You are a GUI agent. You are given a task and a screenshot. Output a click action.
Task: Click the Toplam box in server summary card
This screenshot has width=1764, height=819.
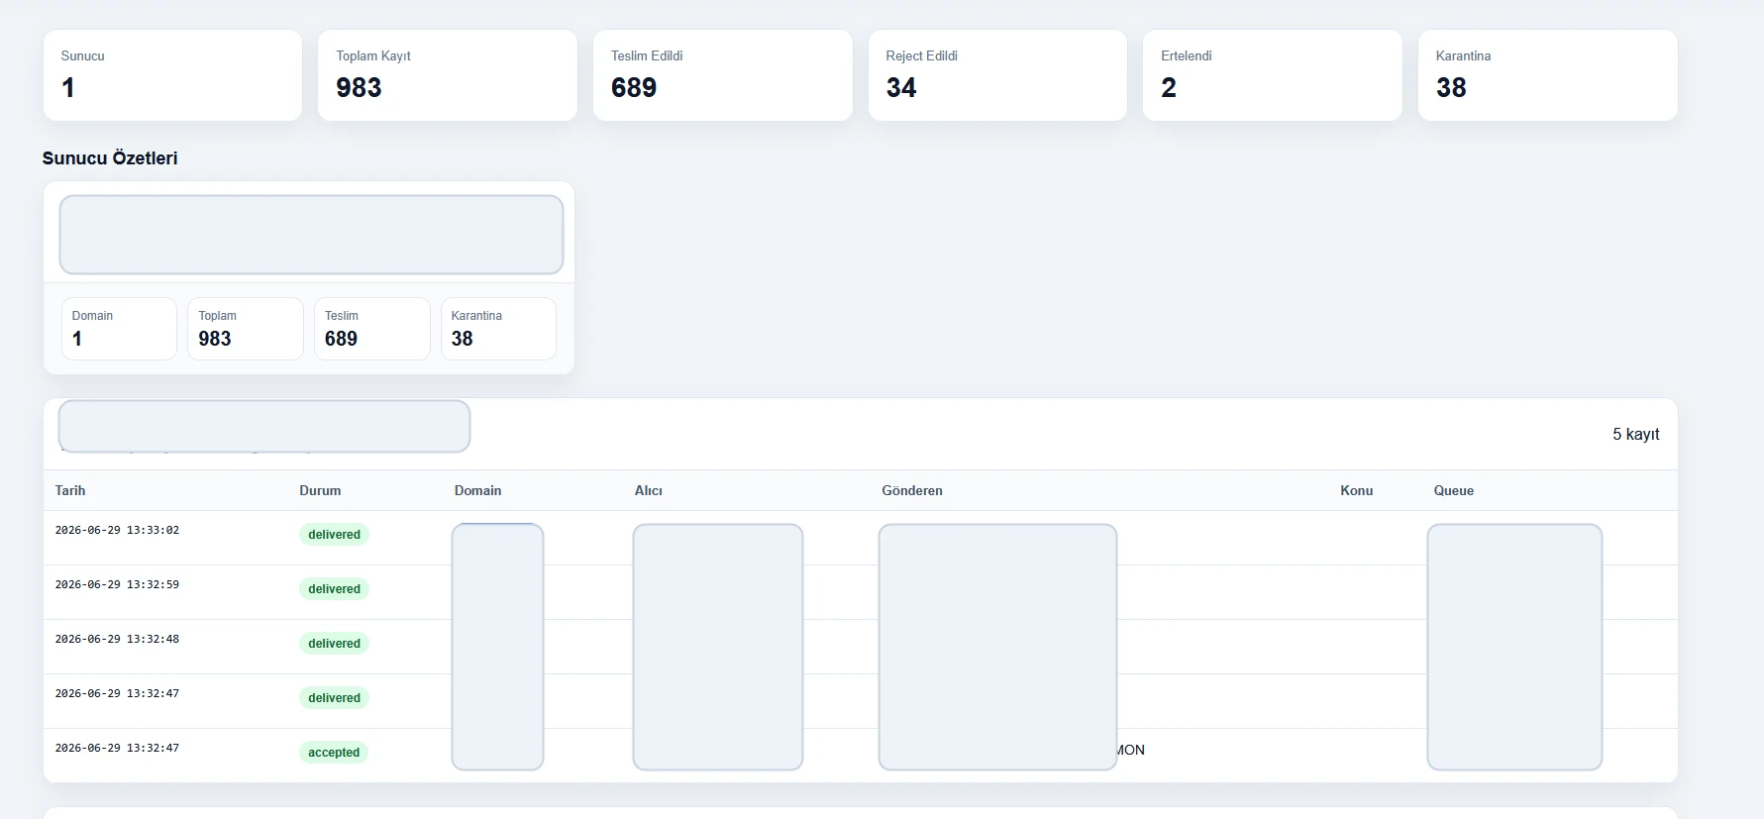[x=246, y=329]
